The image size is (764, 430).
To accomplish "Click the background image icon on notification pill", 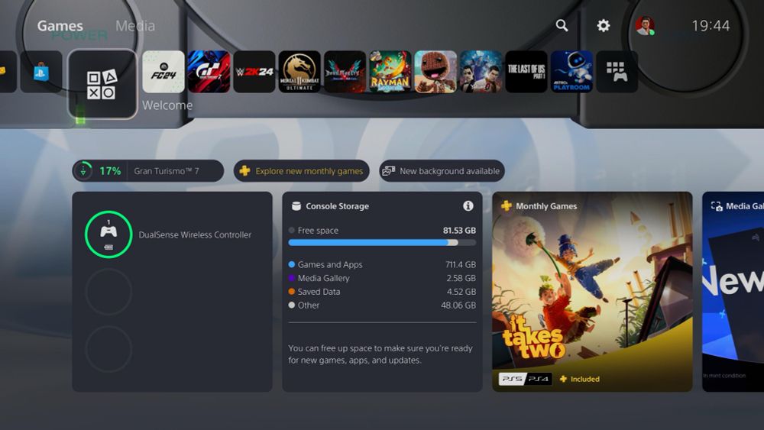I will click(x=388, y=171).
